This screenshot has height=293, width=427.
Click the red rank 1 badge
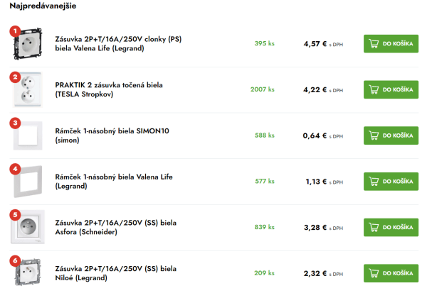(15, 31)
